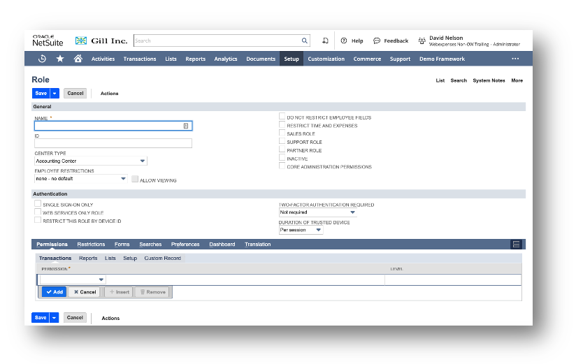Expand the top Save button arrow
Screen dimensions: 576x364
[x=55, y=94]
